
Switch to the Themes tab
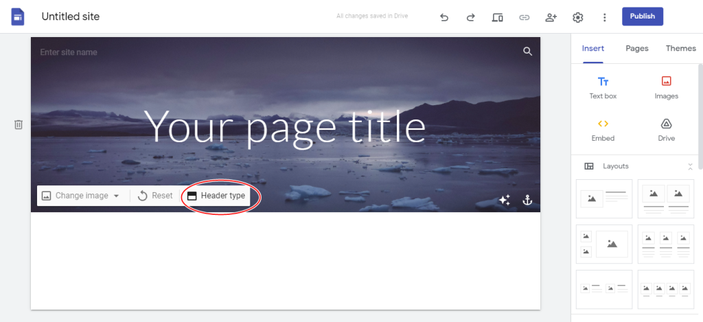coord(680,49)
